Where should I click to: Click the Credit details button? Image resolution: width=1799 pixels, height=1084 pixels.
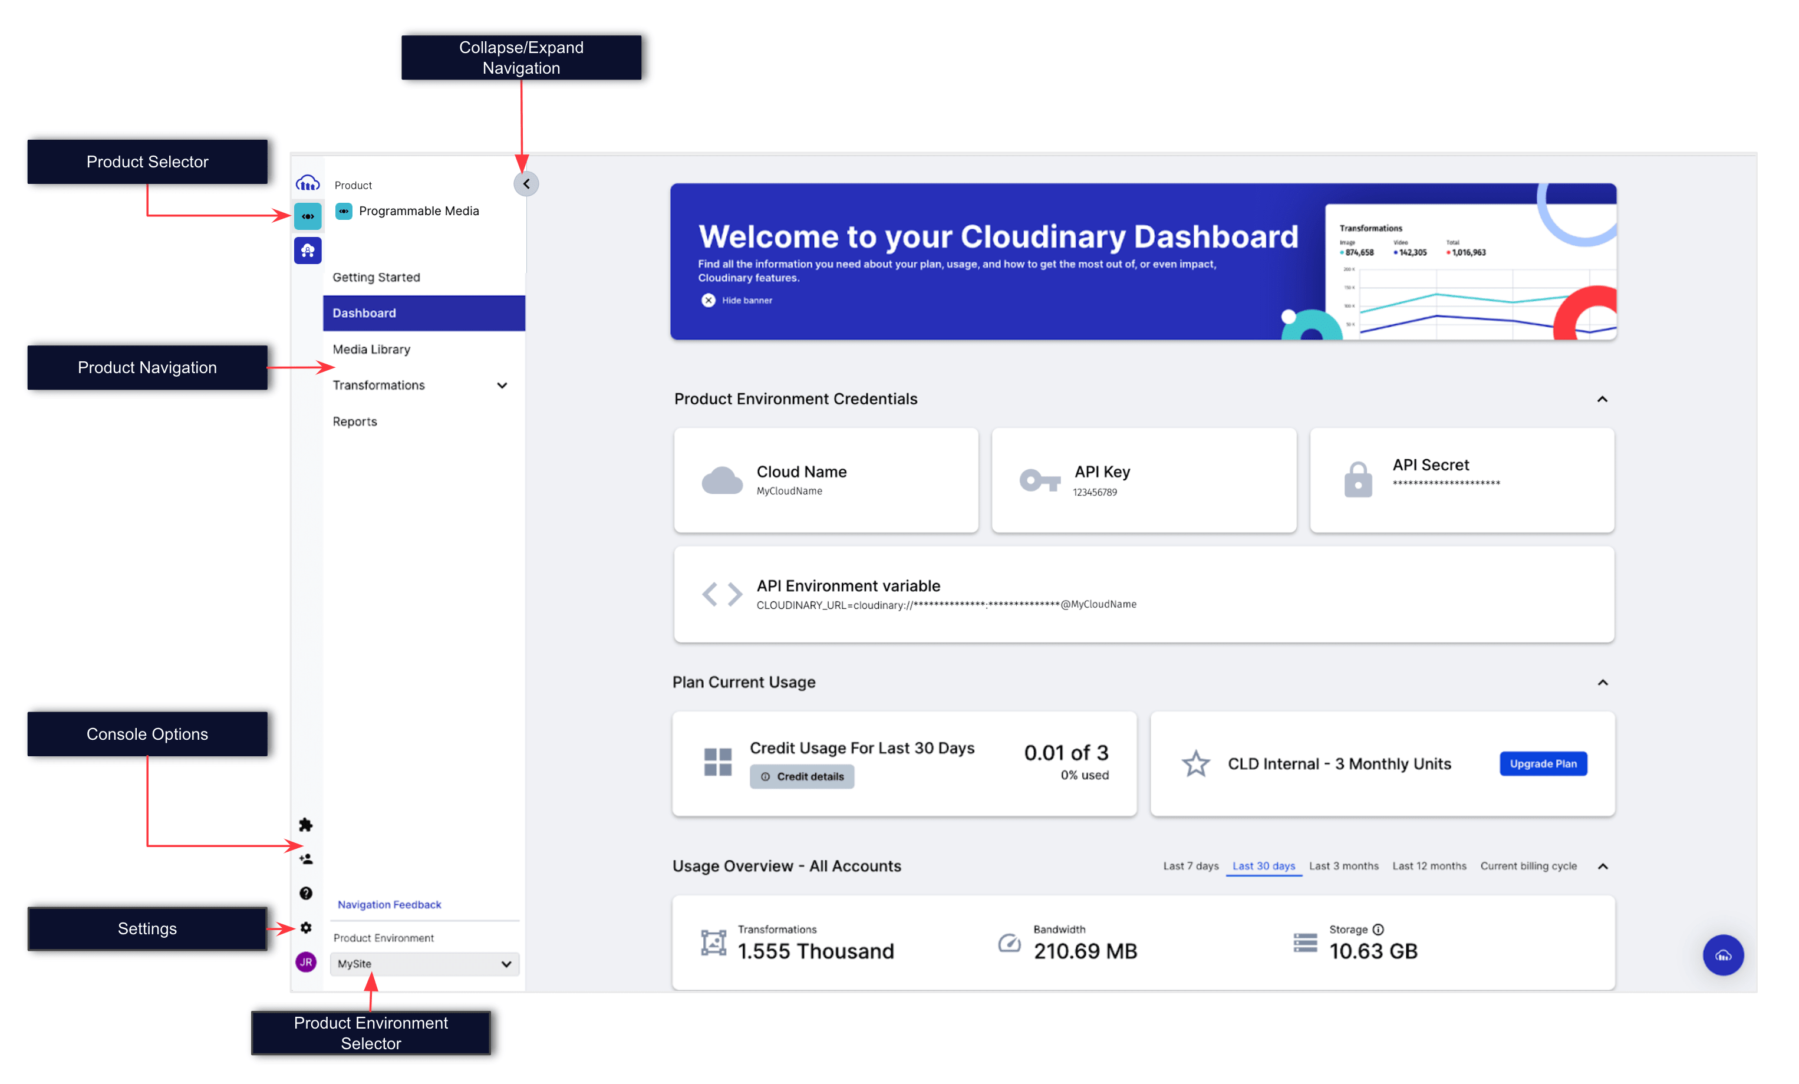pyautogui.click(x=801, y=776)
